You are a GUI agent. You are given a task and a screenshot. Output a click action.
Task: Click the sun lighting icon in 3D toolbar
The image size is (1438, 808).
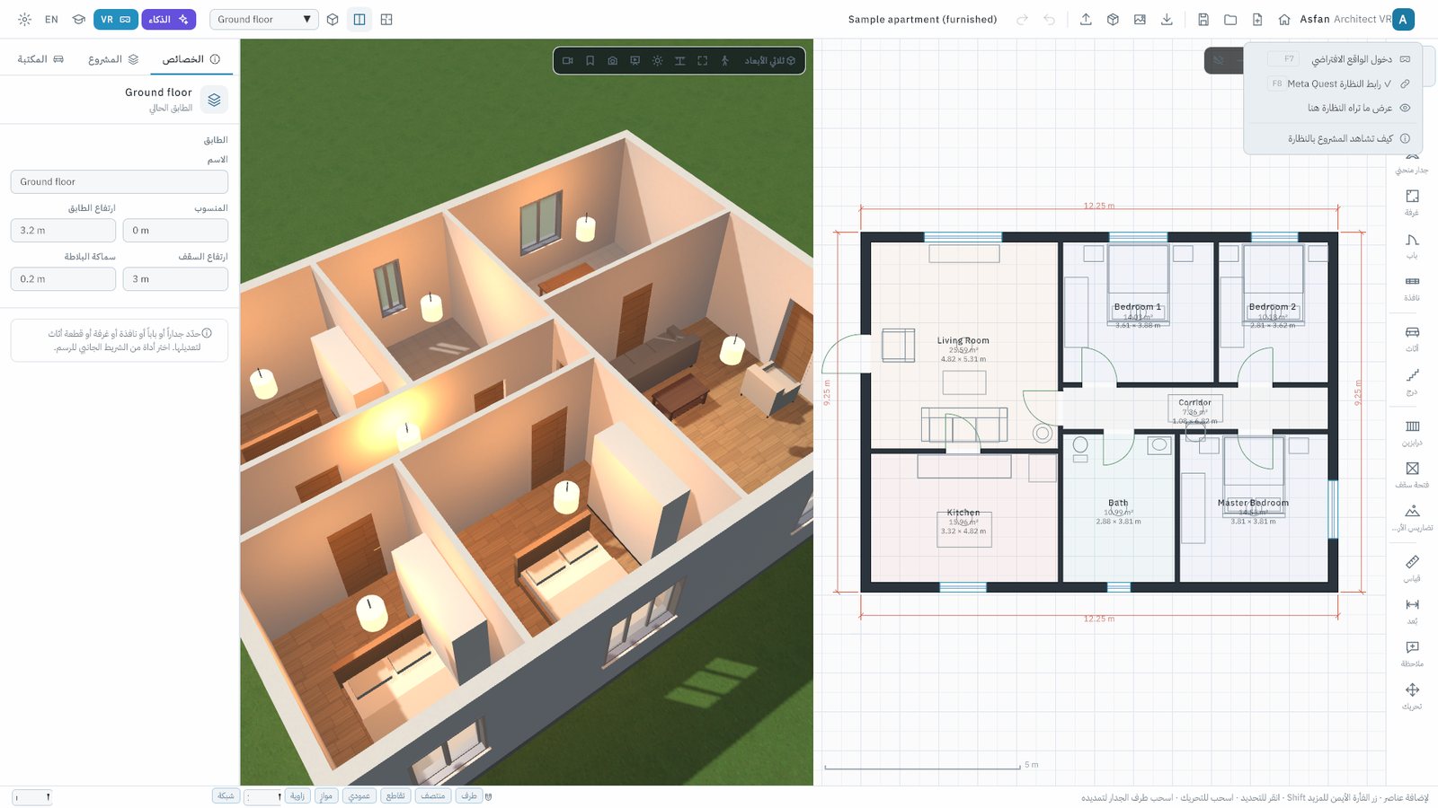coord(657,61)
